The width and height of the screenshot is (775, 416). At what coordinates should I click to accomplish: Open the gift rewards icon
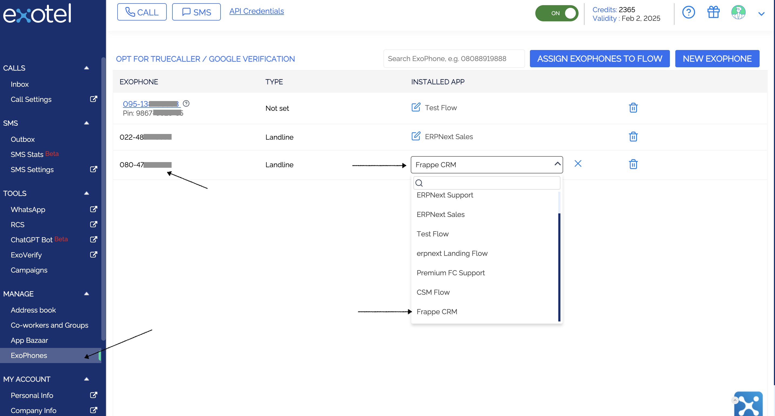[x=713, y=13]
